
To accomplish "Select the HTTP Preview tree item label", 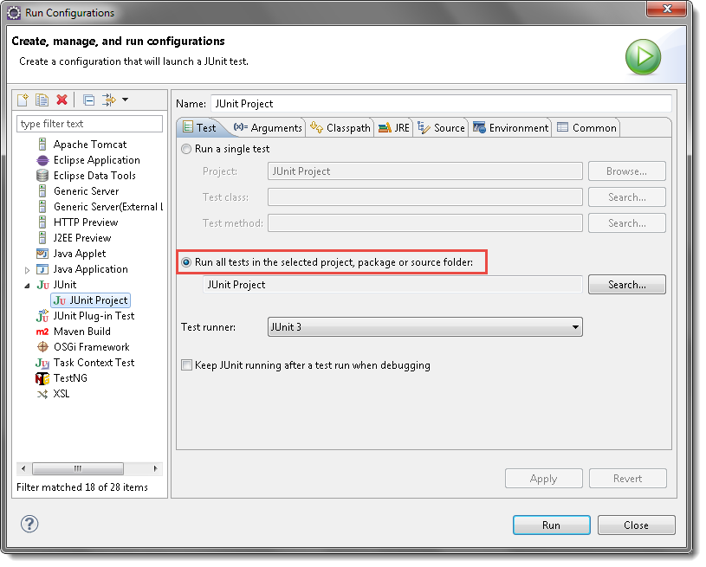I will tap(86, 222).
